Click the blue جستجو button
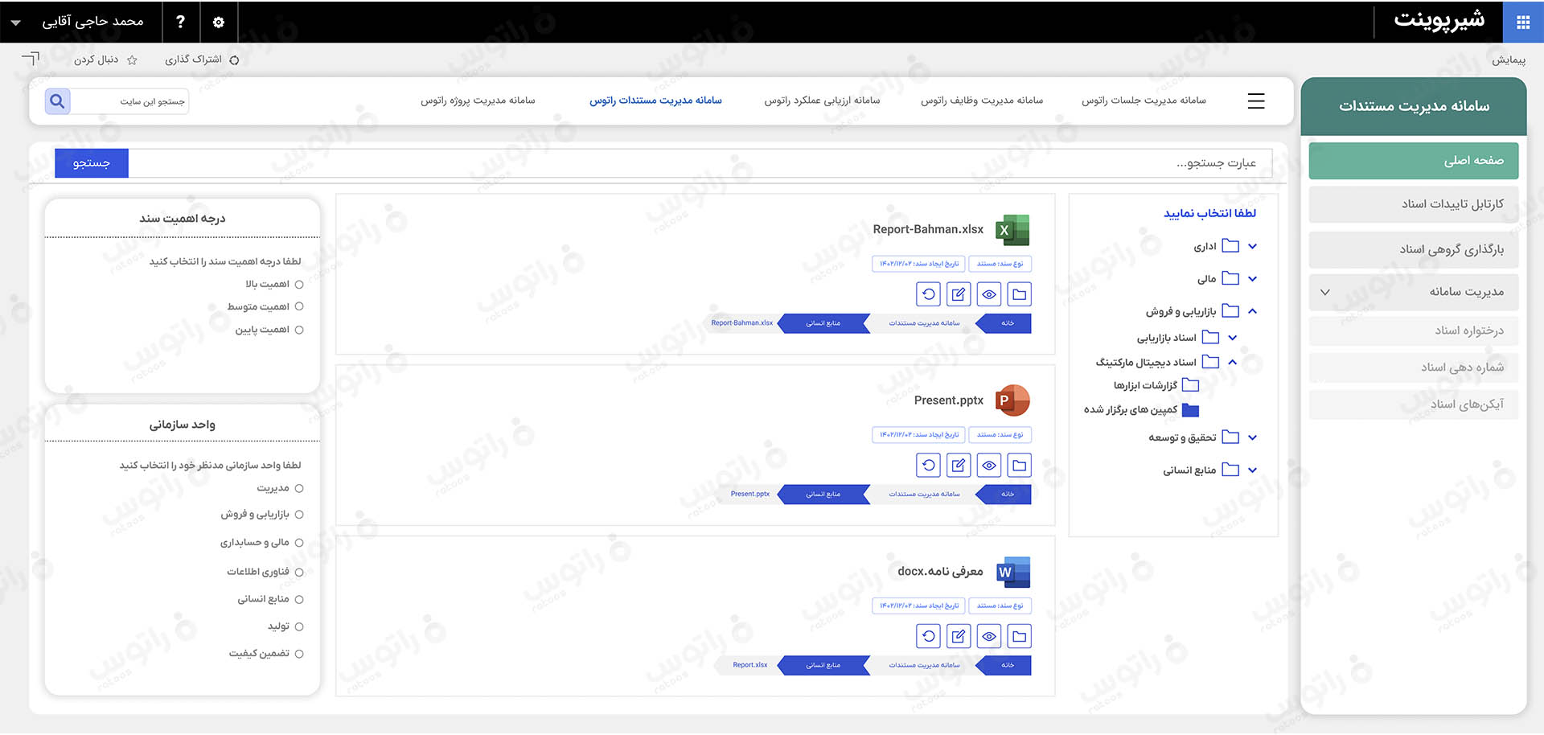 (92, 163)
